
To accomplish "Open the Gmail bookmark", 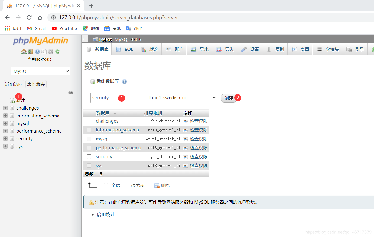I will pyautogui.click(x=36, y=28).
